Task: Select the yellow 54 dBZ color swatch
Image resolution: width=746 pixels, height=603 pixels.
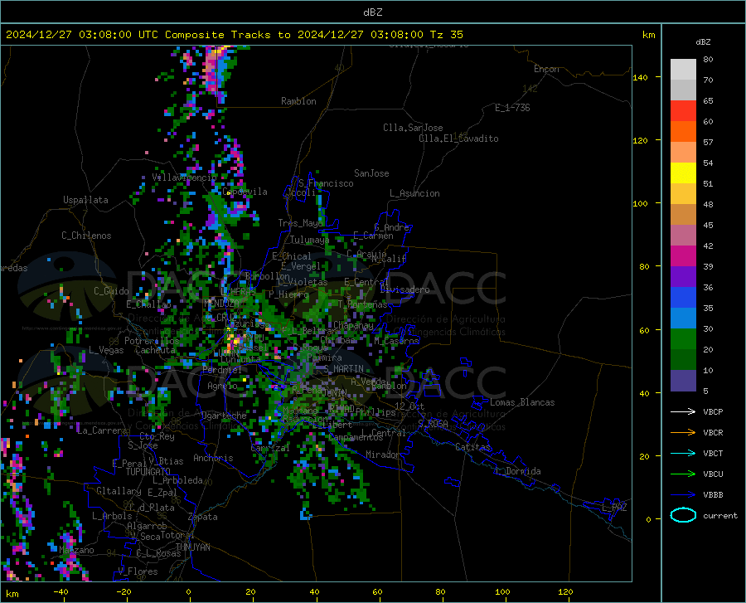Action: coord(683,173)
